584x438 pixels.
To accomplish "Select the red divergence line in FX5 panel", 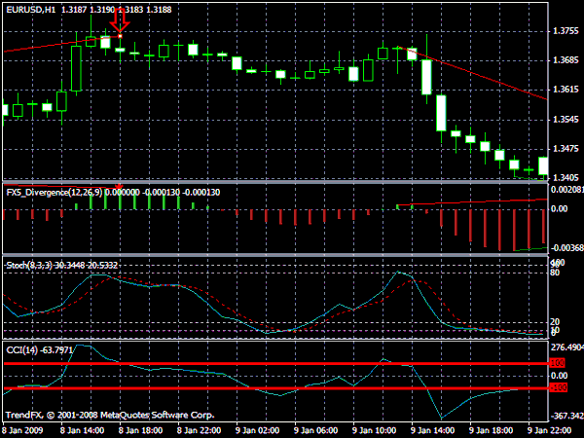I will pos(472,201).
